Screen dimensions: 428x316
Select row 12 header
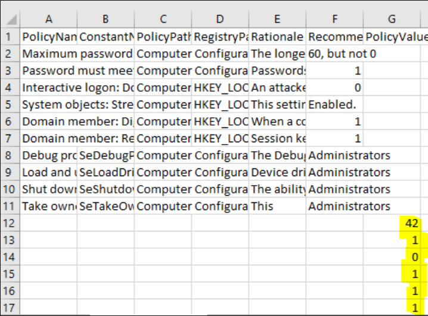10,223
